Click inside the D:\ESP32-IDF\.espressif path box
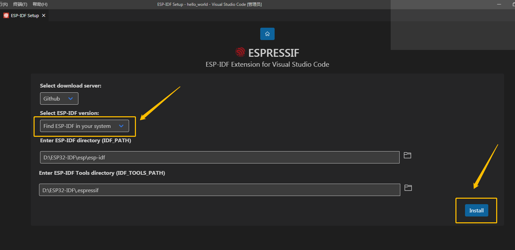 (x=219, y=190)
